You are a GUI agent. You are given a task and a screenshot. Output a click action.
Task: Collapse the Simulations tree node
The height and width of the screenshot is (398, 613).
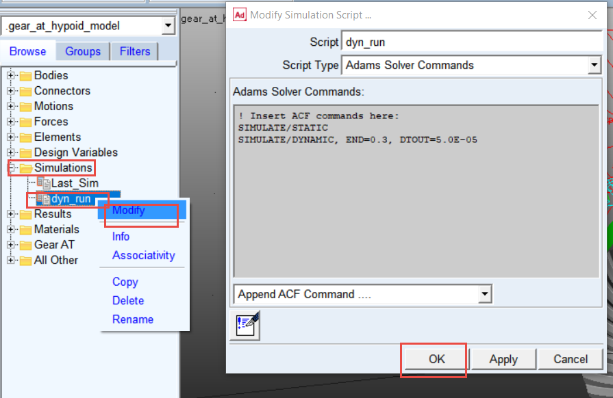tap(12, 168)
